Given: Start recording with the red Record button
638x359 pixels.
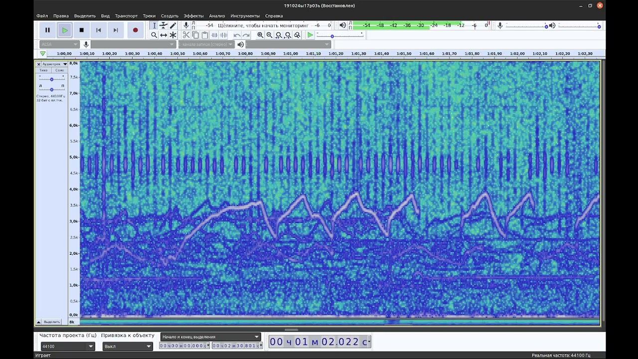Looking at the screenshot, I should coord(135,30).
